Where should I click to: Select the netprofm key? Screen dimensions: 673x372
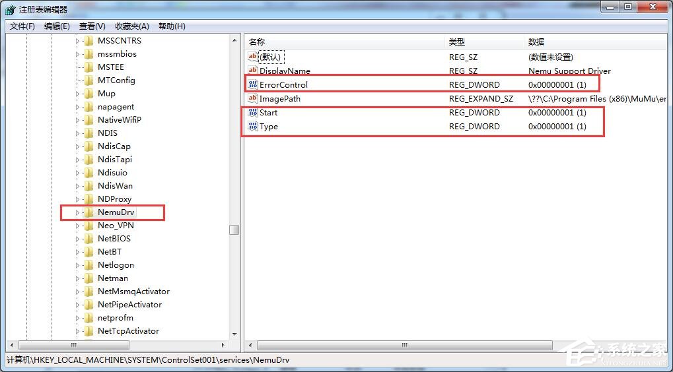click(116, 318)
